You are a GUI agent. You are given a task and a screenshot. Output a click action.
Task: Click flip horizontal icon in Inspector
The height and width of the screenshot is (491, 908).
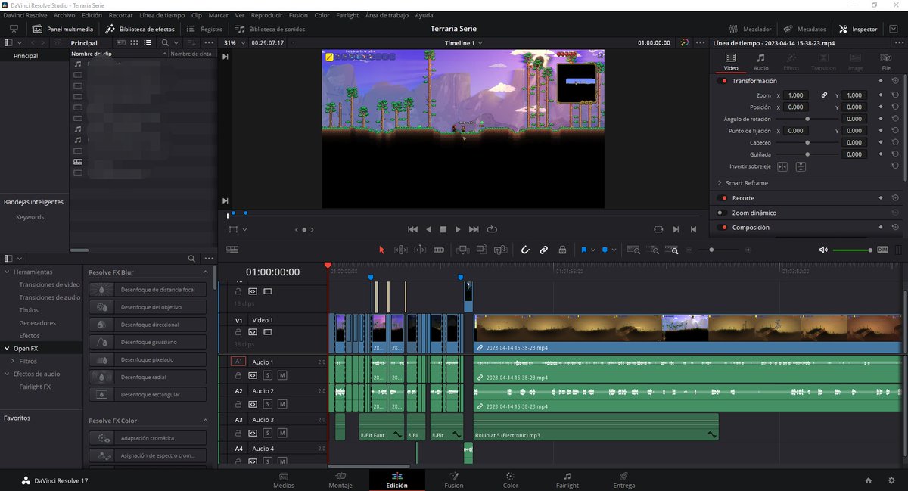click(782, 166)
